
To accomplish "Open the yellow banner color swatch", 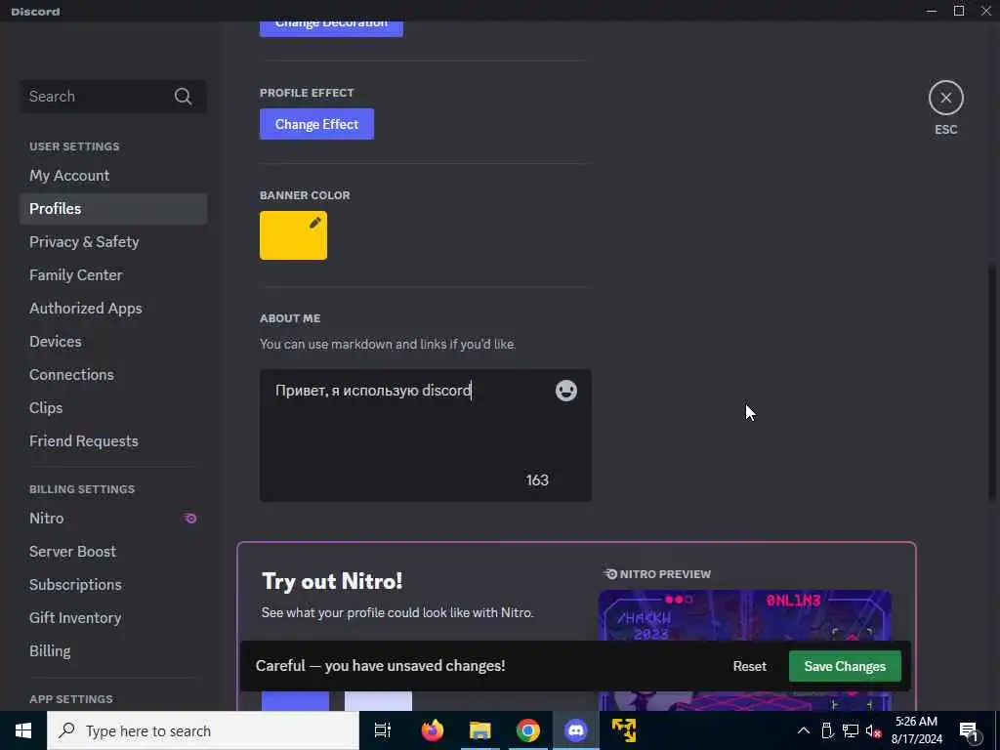I will pyautogui.click(x=293, y=235).
